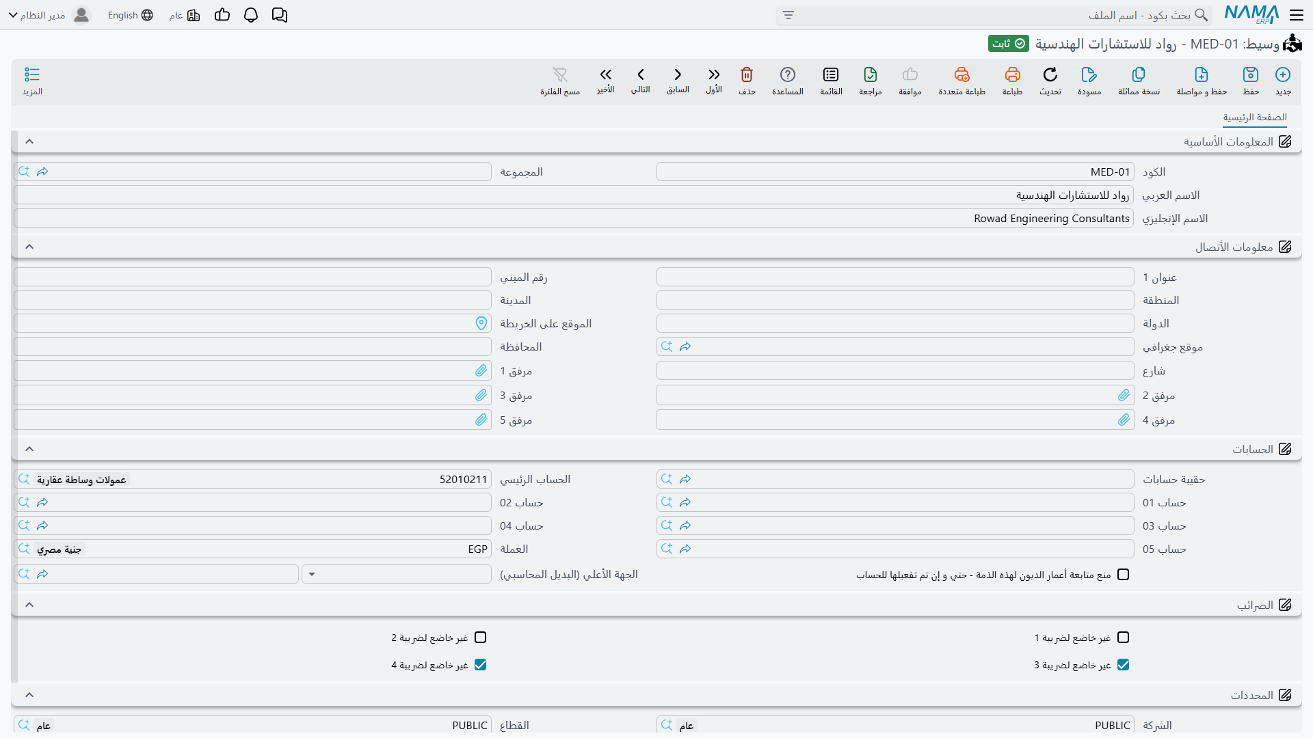Viewport: 1313px width, 738px height.
Task: Select الصفحة الرئيسية tab
Action: pyautogui.click(x=1255, y=118)
